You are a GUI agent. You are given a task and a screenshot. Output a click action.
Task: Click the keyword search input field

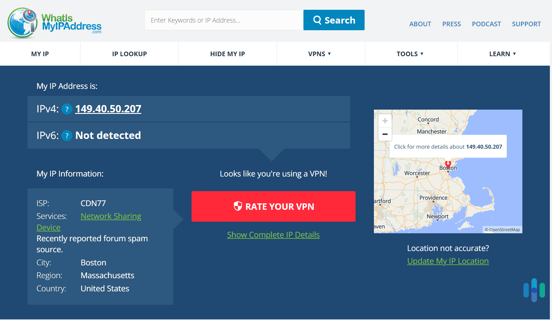point(224,20)
